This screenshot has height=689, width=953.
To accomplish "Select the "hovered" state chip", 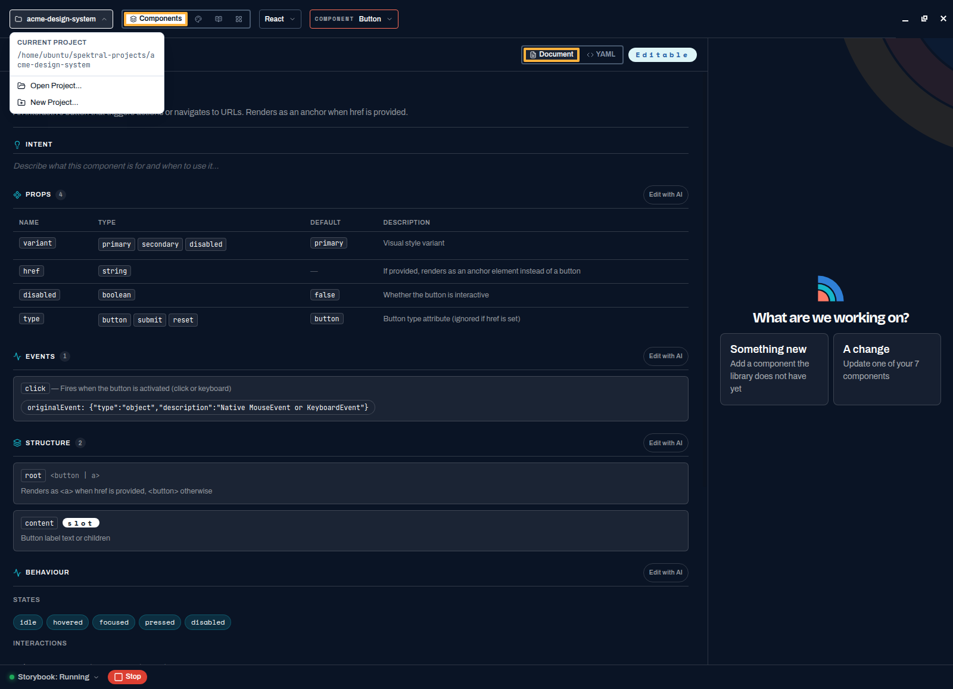I will [x=68, y=622].
